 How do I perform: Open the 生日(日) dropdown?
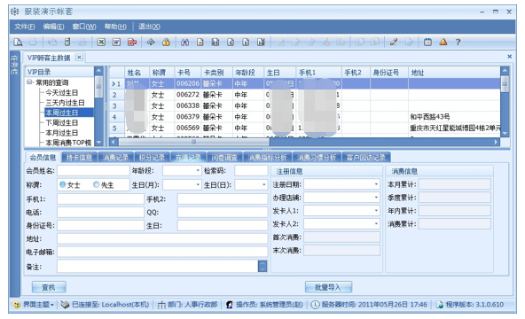click(x=264, y=184)
